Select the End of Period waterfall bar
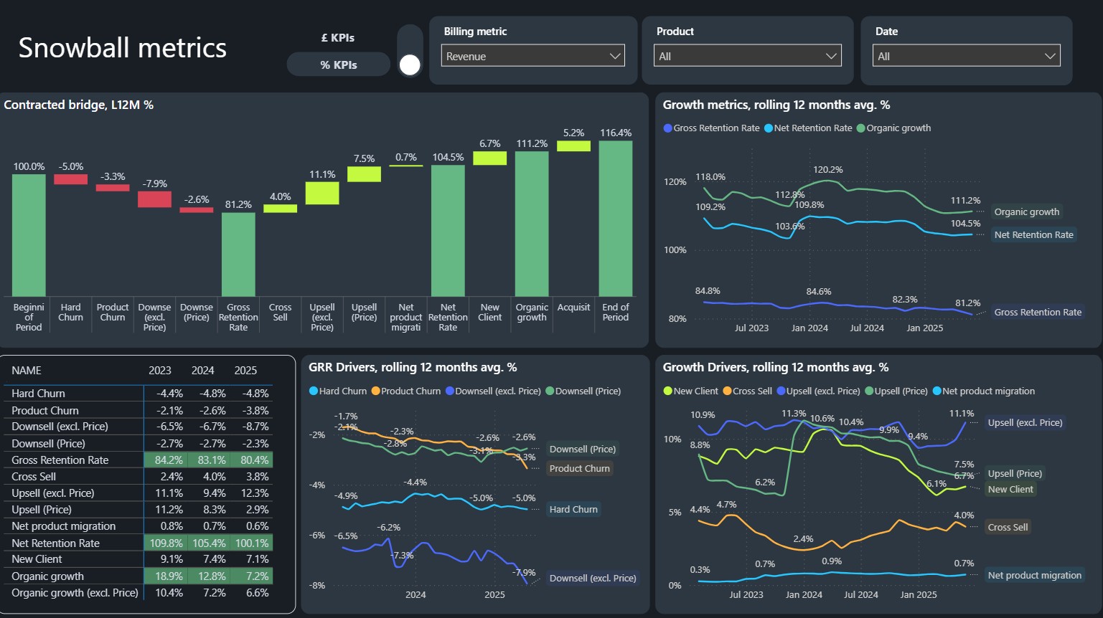Viewport: 1103px width, 618px height. (x=616, y=219)
